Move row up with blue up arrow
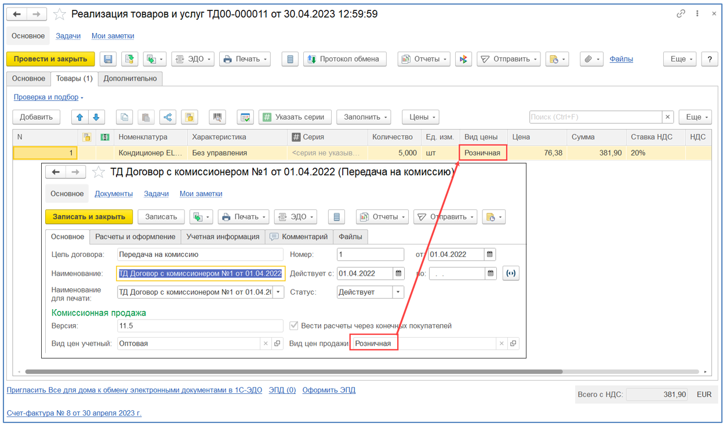 pos(79,117)
